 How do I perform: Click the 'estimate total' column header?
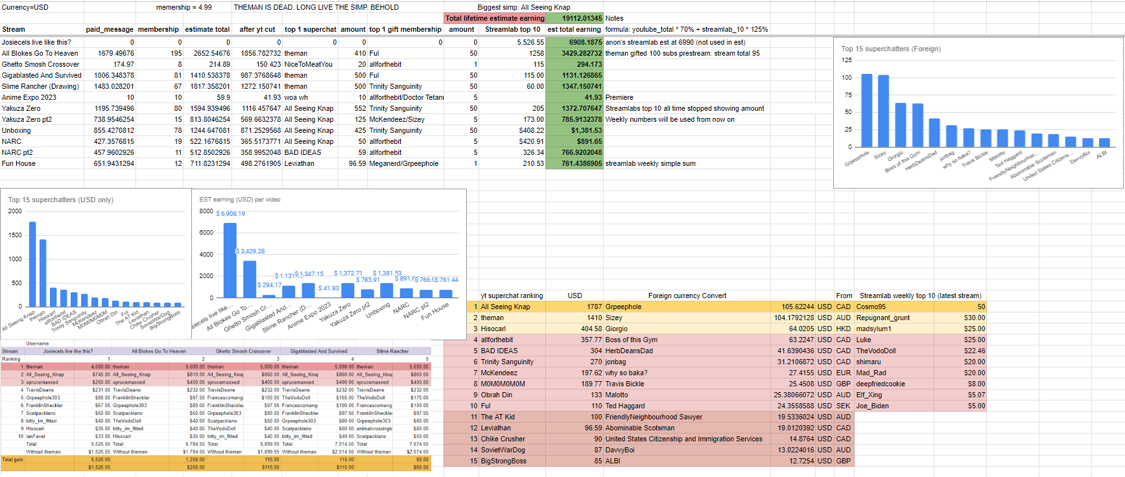point(207,29)
